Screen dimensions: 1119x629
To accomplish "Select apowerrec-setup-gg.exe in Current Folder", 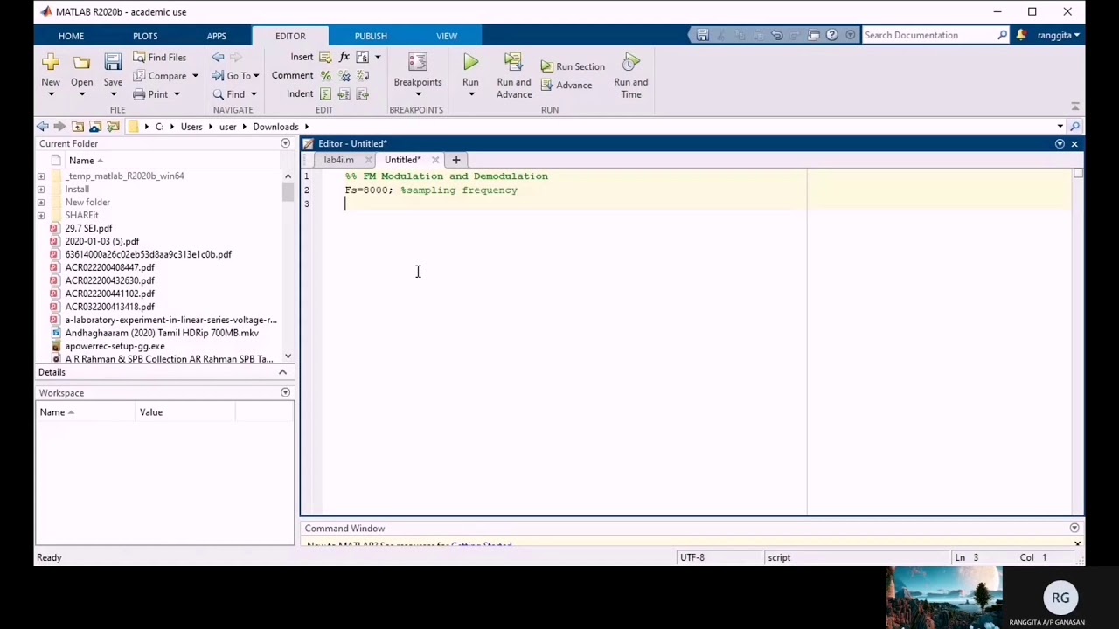I will (x=115, y=346).
